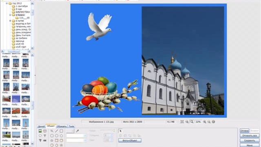Viewport: 261px width, 147px height.
Task: Select the speech balloon tool
Action: [x=40, y=136]
